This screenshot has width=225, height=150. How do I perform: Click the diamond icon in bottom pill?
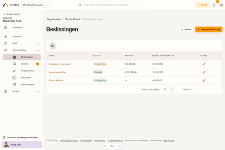tap(120, 146)
